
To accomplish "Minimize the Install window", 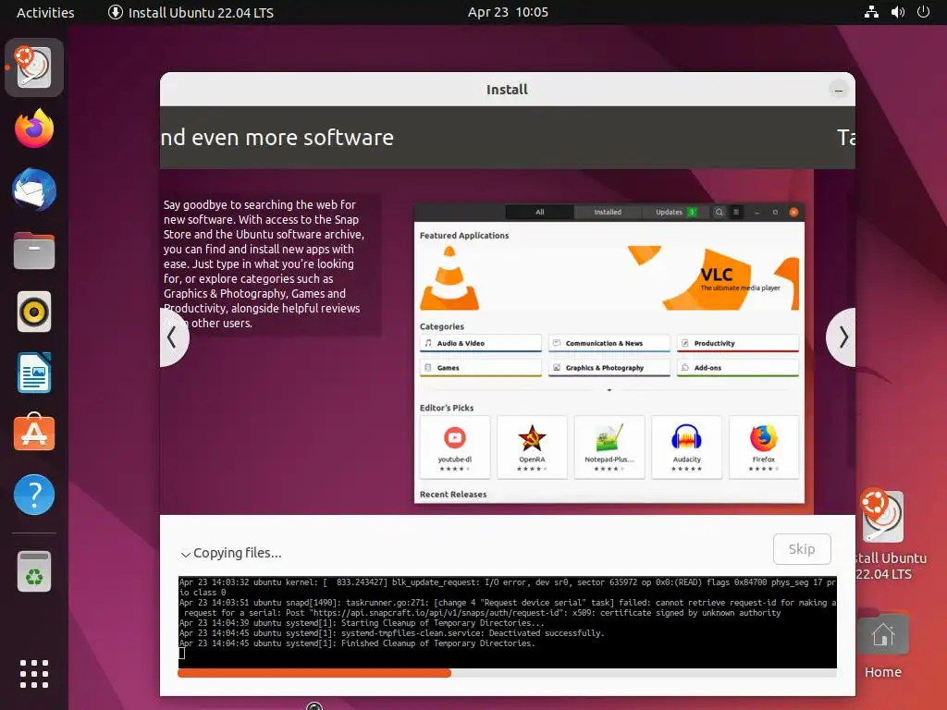I will [x=838, y=90].
